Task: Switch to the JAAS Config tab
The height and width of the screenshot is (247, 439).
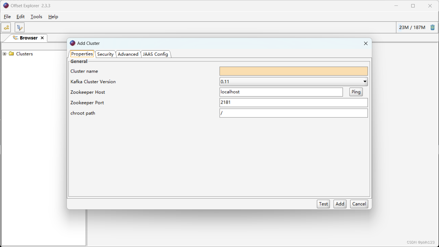Action: pos(155,54)
